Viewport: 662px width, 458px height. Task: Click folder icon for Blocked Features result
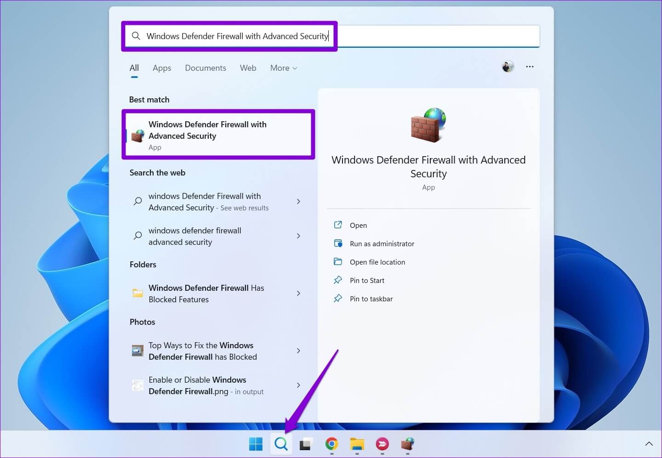coord(137,293)
